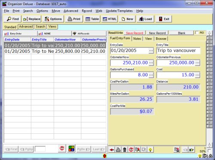Viewport: 215px width, 160px height.
Task: Generate HTML using the toolbar button
Action: tap(110, 19)
